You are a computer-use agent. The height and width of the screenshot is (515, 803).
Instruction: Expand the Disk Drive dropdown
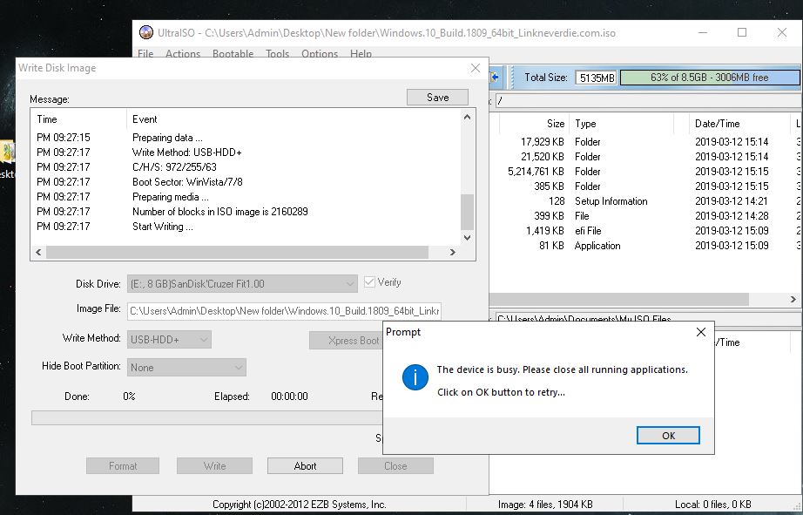coord(349,283)
